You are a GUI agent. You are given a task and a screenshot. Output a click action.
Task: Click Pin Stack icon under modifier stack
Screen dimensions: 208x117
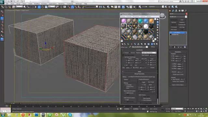[171, 47]
